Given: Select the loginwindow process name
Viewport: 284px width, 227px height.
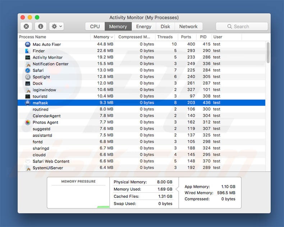Looking at the screenshot, I should click(44, 90).
